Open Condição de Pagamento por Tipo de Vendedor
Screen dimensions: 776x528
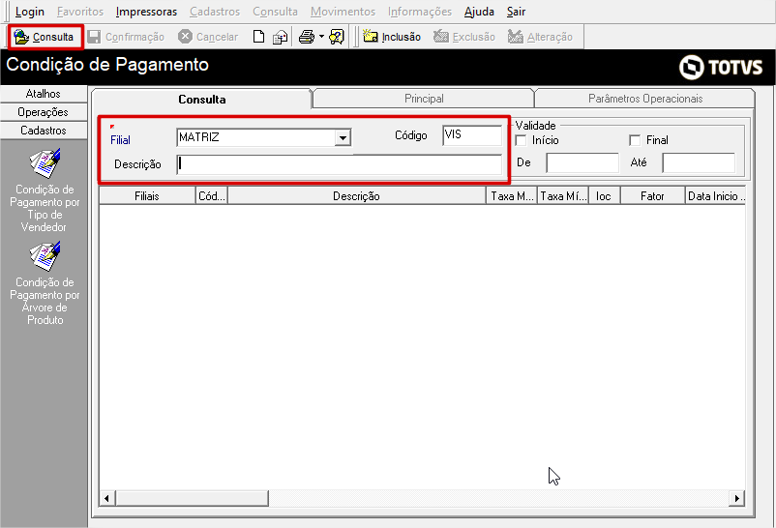[x=45, y=191]
